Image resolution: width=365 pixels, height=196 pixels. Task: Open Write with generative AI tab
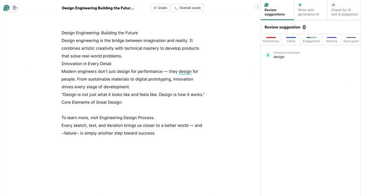click(311, 10)
